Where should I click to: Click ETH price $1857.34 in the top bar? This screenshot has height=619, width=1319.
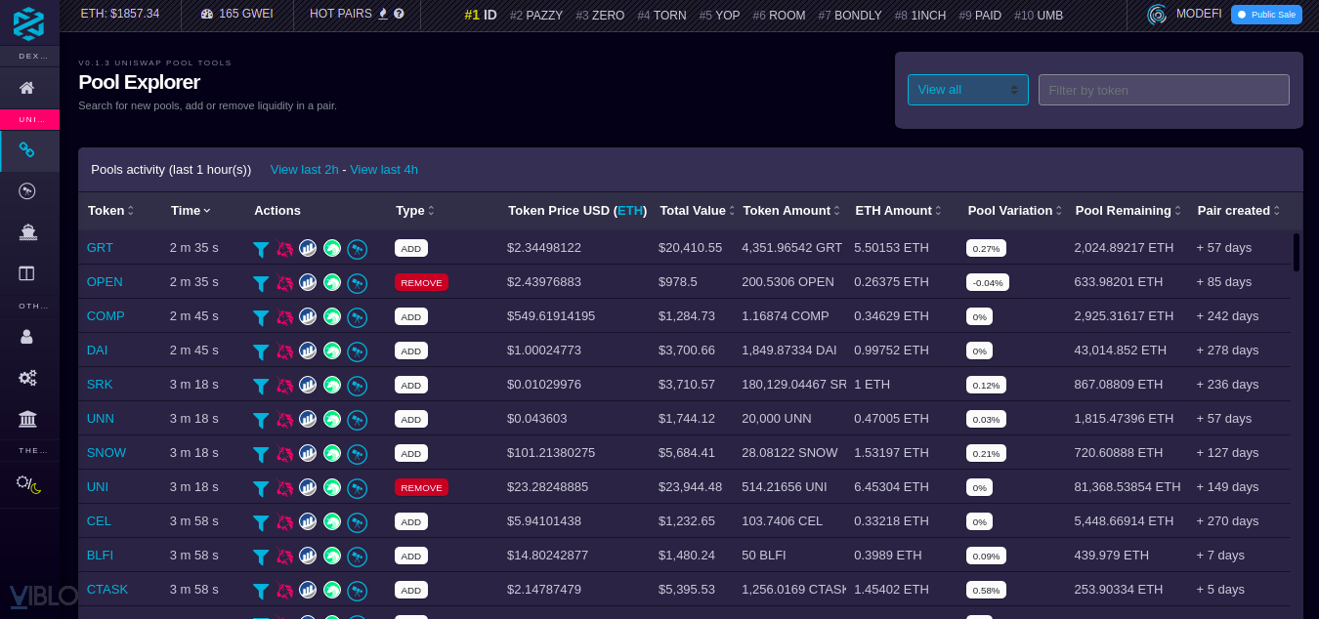pyautogui.click(x=120, y=14)
